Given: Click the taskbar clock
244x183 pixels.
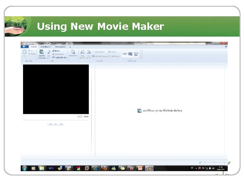Looking at the screenshot, I should (x=221, y=168).
